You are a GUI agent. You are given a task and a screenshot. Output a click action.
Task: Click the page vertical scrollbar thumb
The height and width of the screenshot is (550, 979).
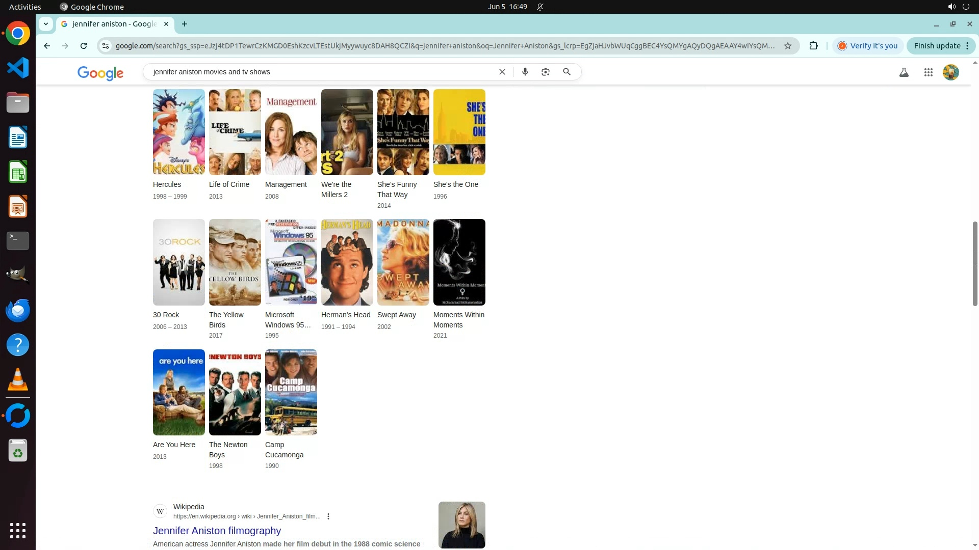[x=975, y=263]
